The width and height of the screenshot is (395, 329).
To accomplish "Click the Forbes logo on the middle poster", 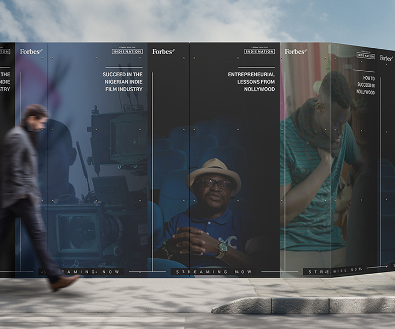I will click(x=163, y=52).
